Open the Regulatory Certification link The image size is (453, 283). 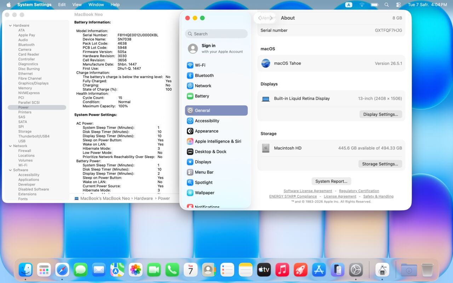point(359,191)
